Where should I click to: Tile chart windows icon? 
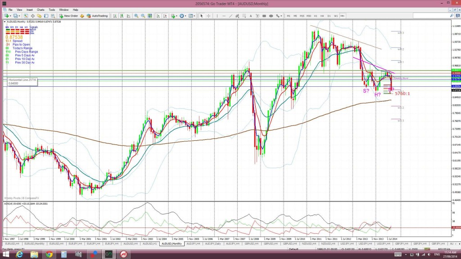pyautogui.click(x=149, y=16)
